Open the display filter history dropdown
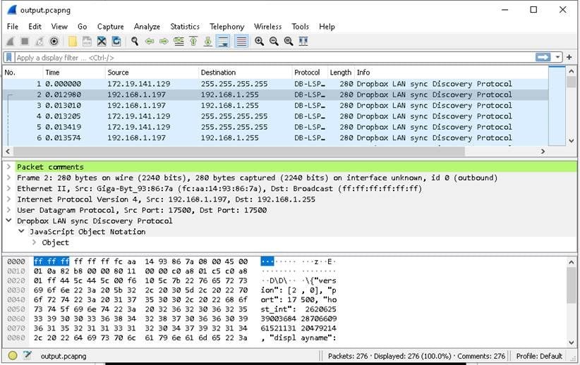The width and height of the screenshot is (580, 365). point(557,57)
